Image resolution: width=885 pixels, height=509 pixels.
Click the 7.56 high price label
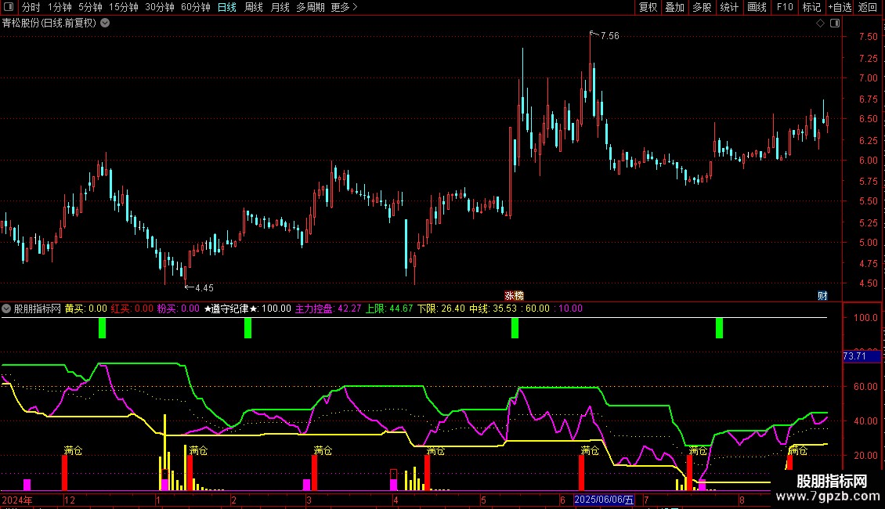[x=609, y=36]
